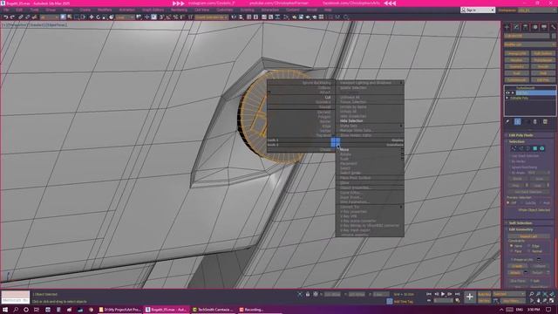
Task: Select the Select and Scale tool
Action: [x=105, y=17]
